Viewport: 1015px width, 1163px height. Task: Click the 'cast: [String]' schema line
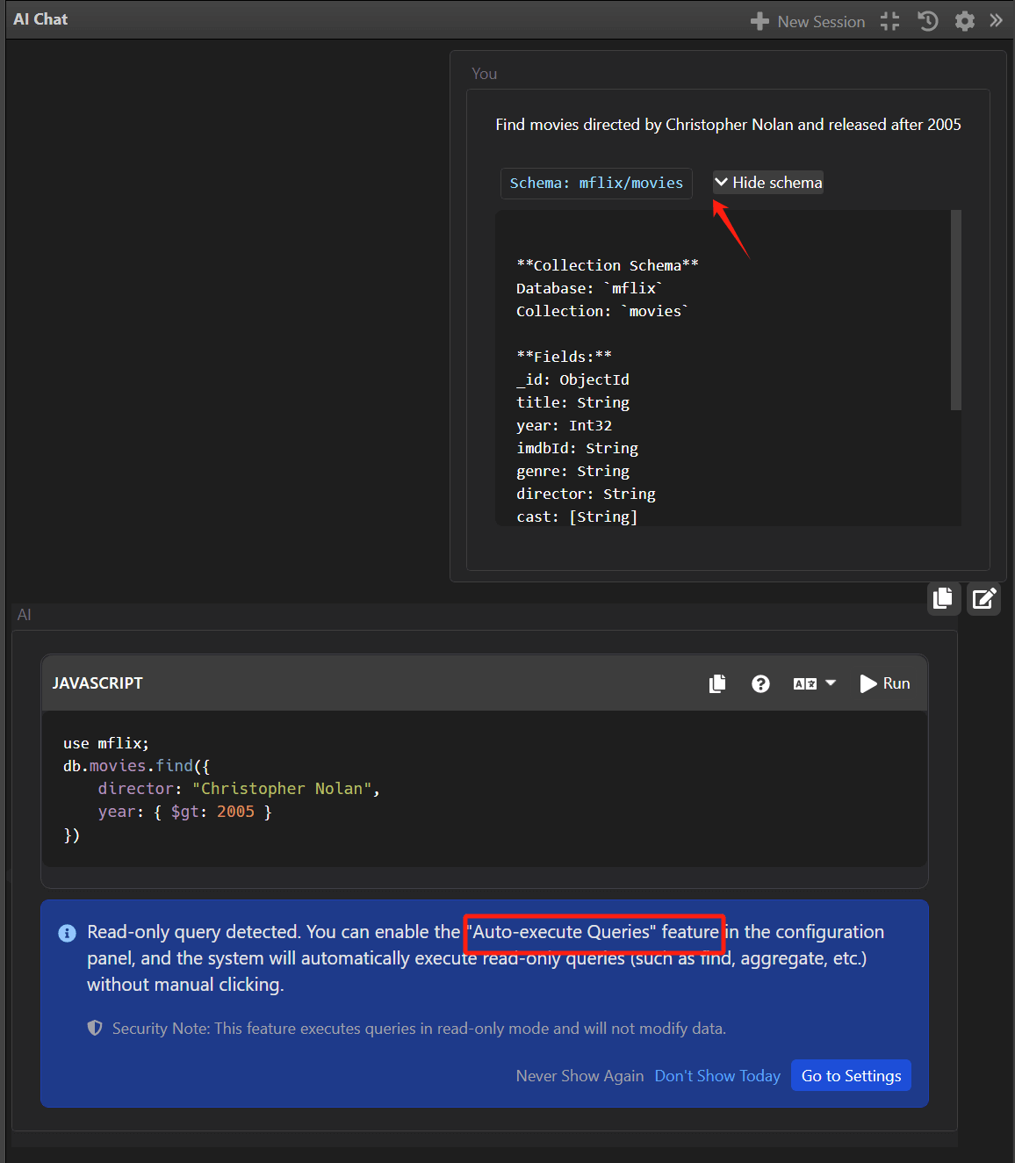tap(577, 516)
